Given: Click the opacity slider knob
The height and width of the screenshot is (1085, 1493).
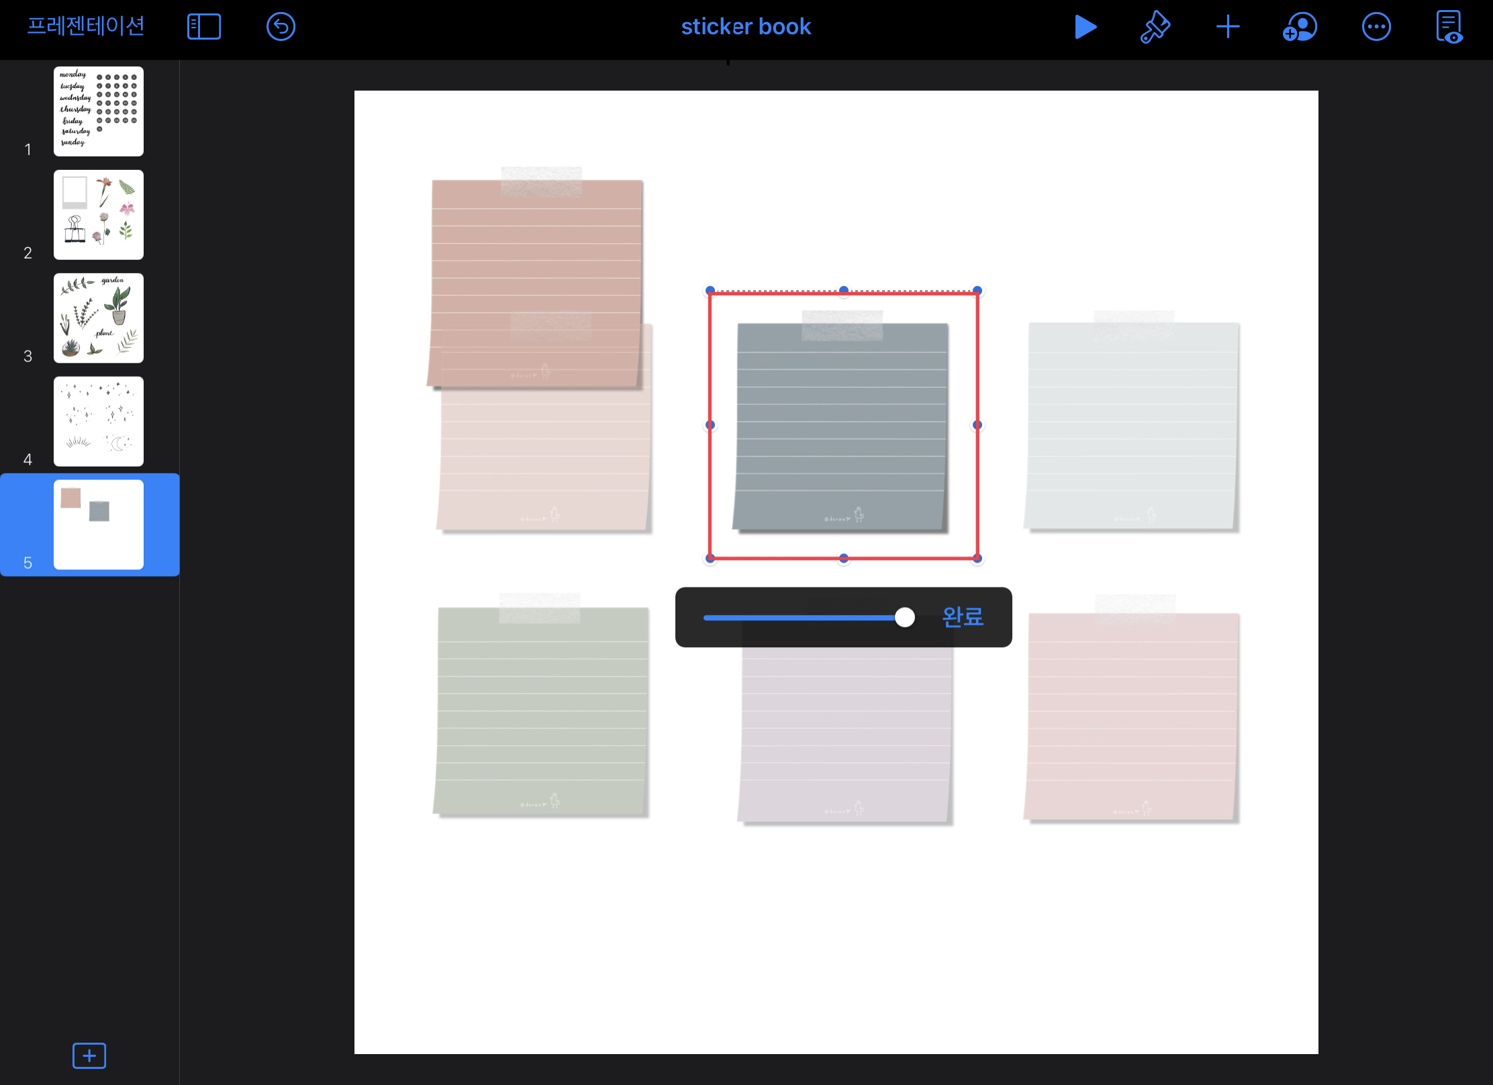Looking at the screenshot, I should [x=904, y=617].
